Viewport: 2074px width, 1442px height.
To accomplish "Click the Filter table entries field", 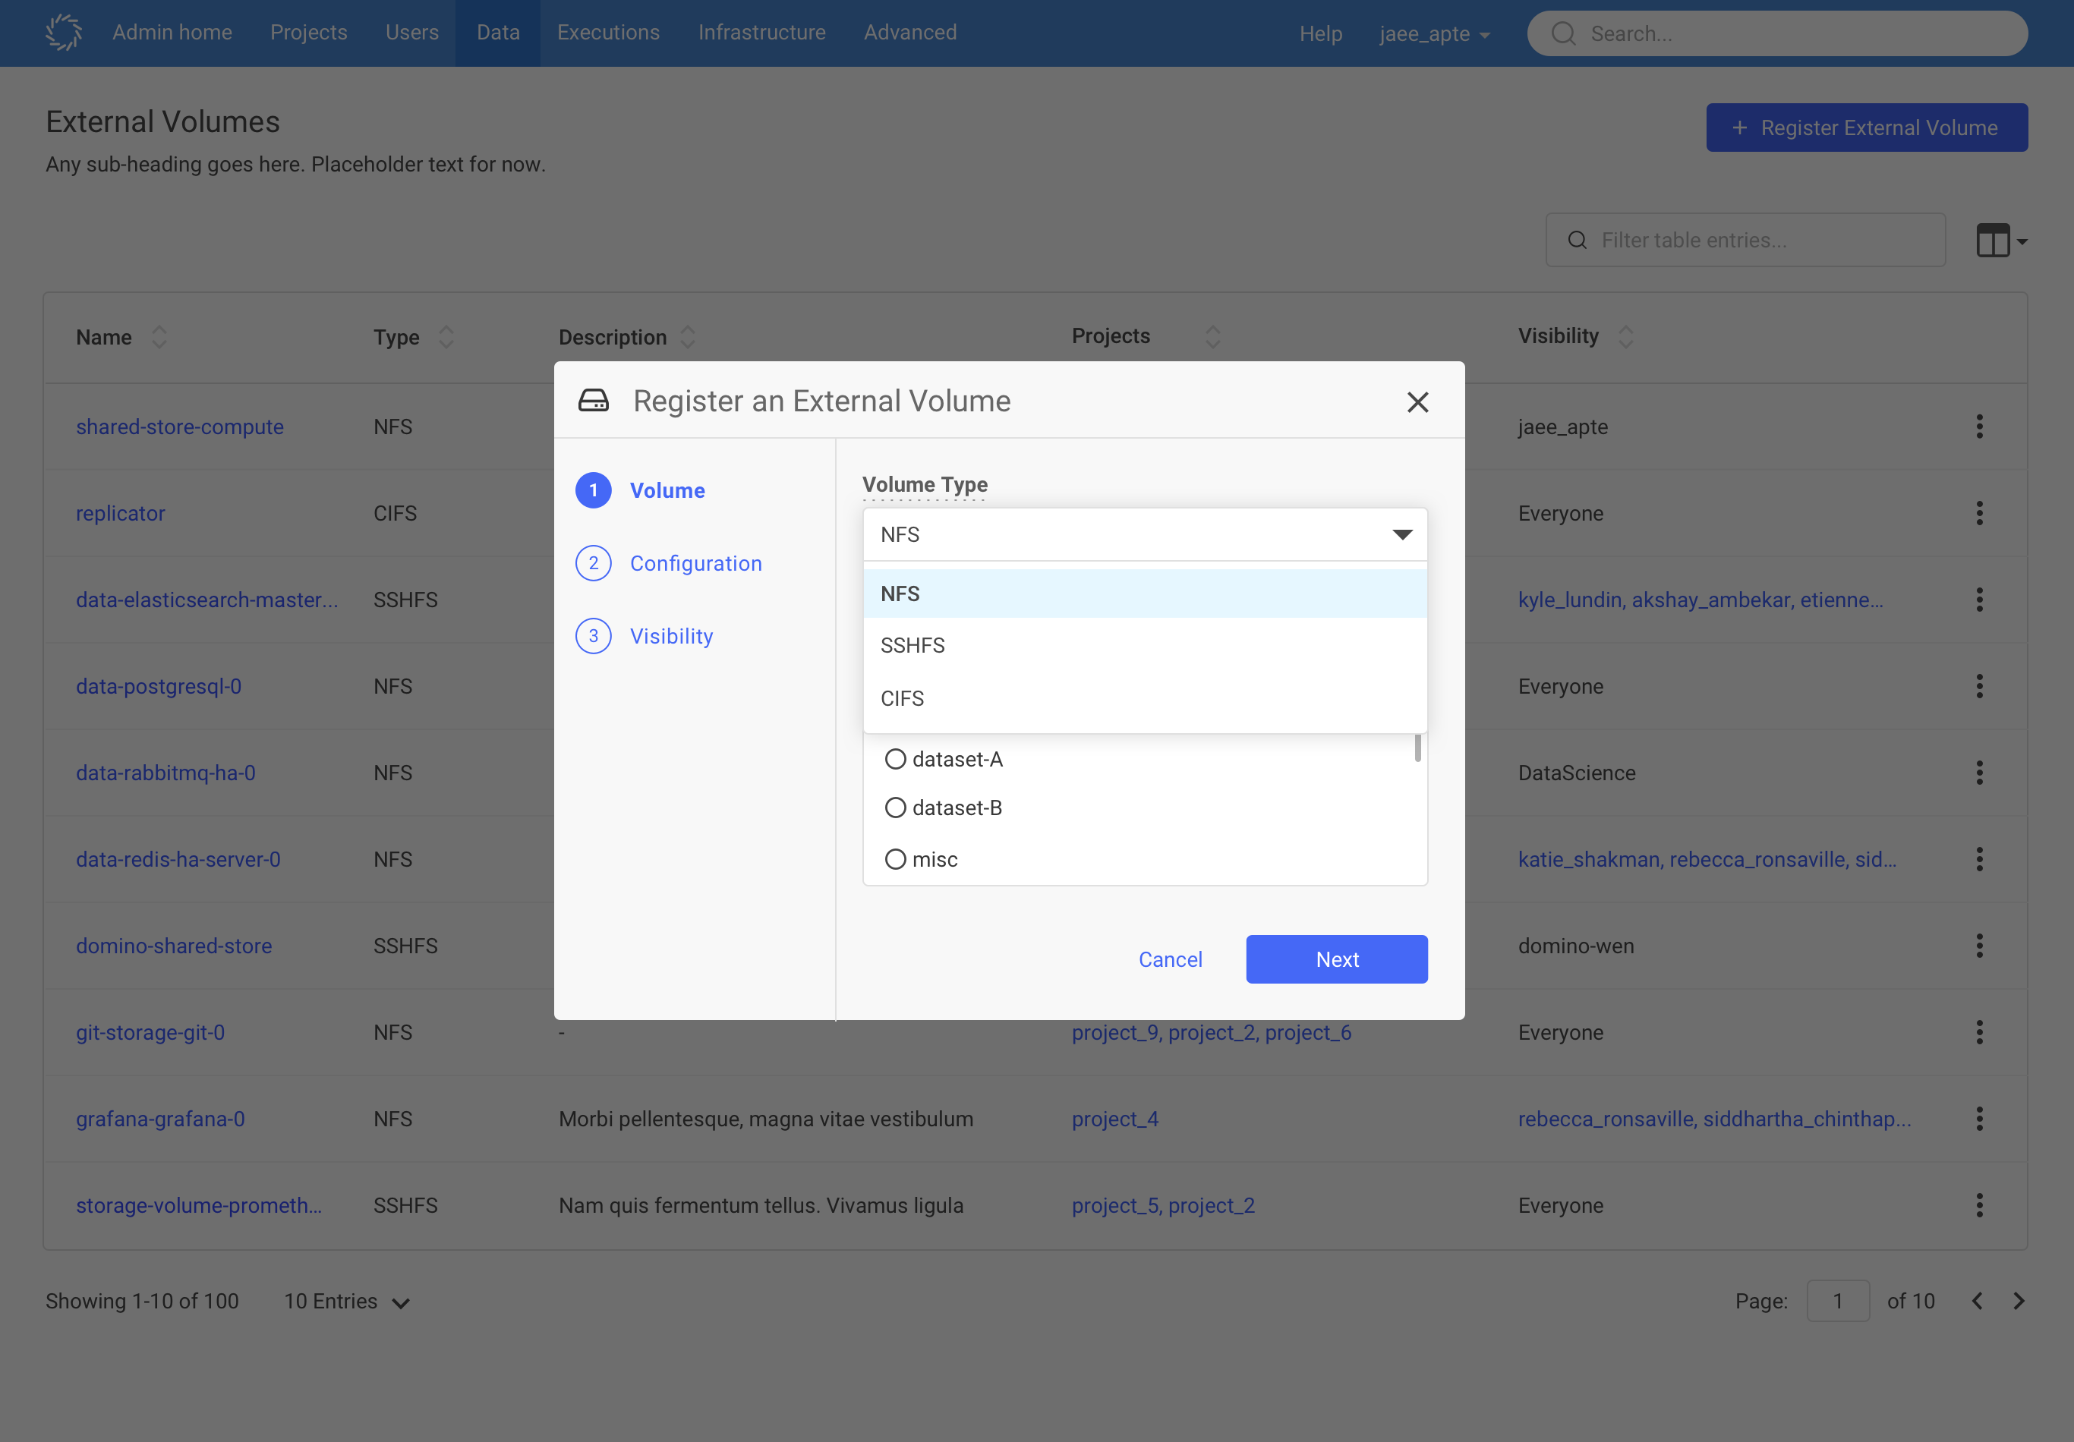I will click(x=1743, y=239).
